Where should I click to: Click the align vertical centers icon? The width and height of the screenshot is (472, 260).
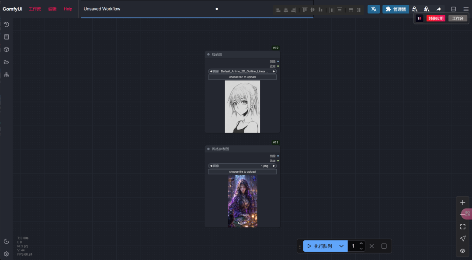tap(313, 10)
